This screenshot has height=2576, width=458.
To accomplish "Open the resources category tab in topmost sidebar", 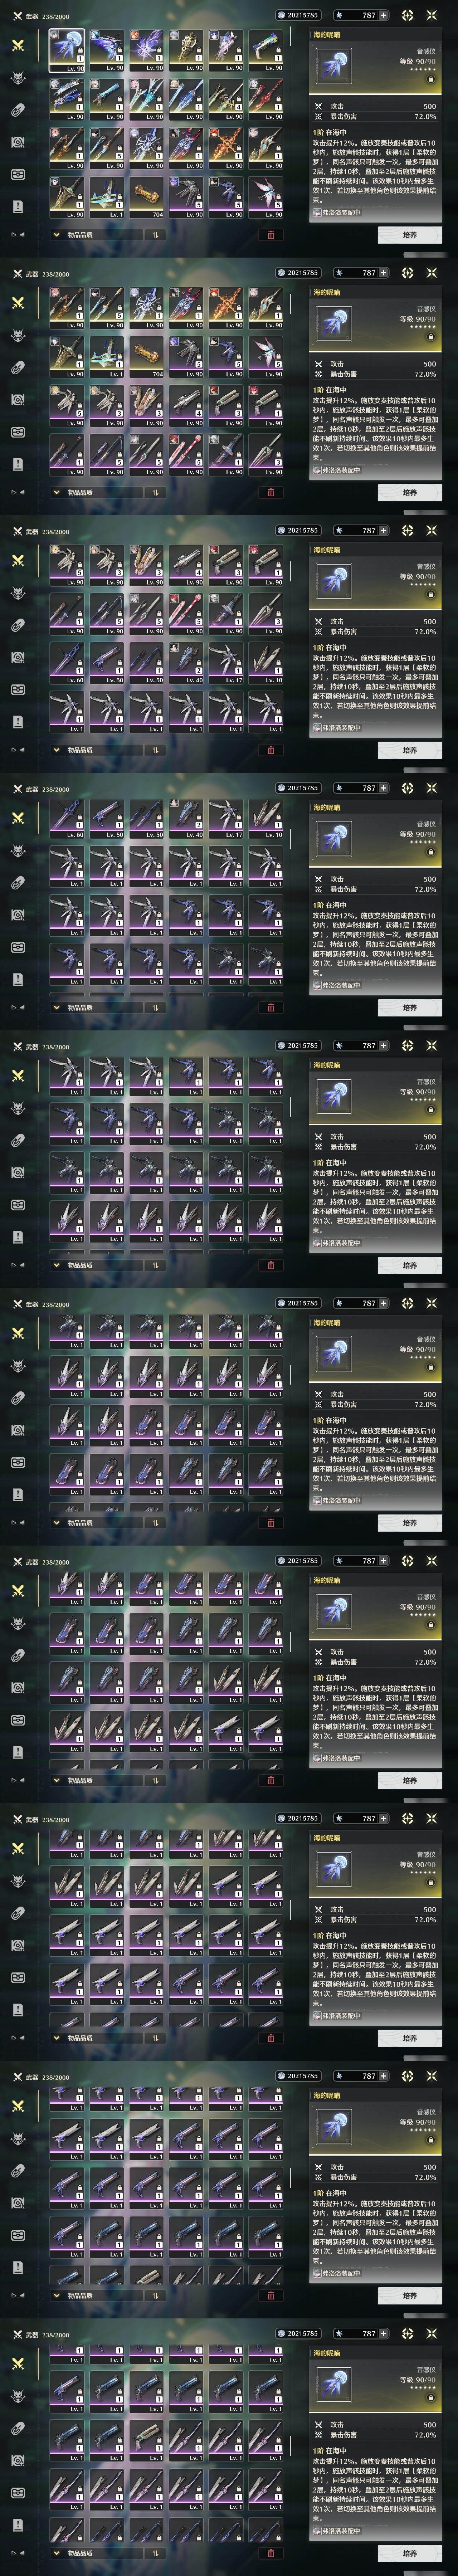I will click(18, 142).
